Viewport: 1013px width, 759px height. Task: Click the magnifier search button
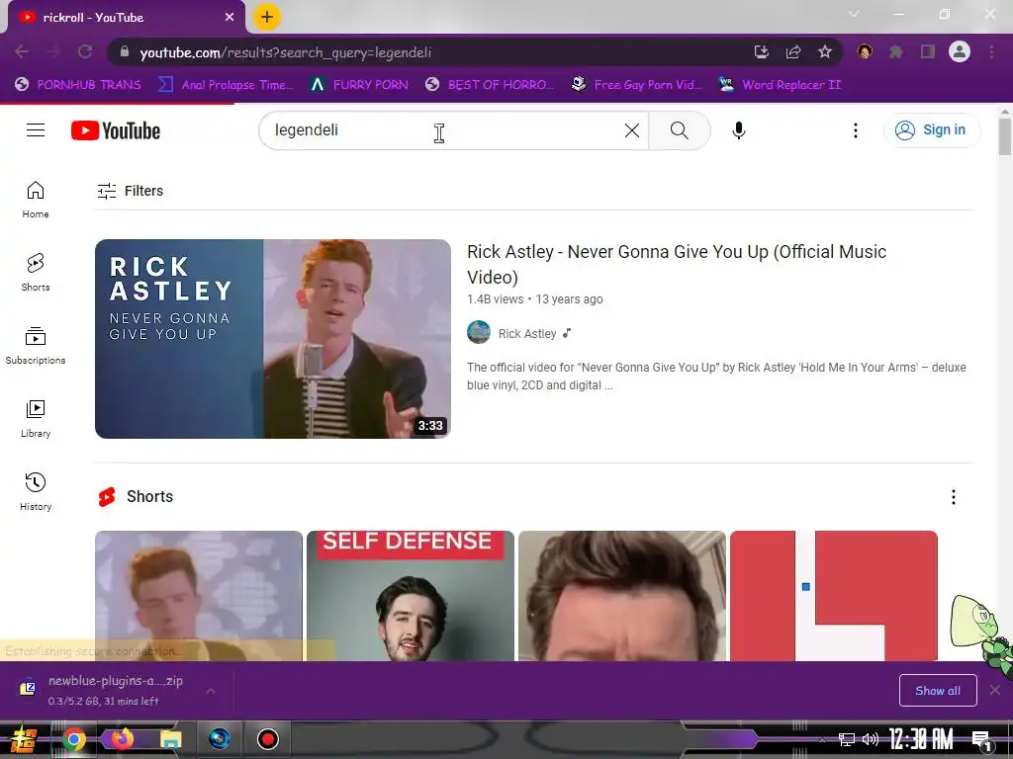(679, 130)
